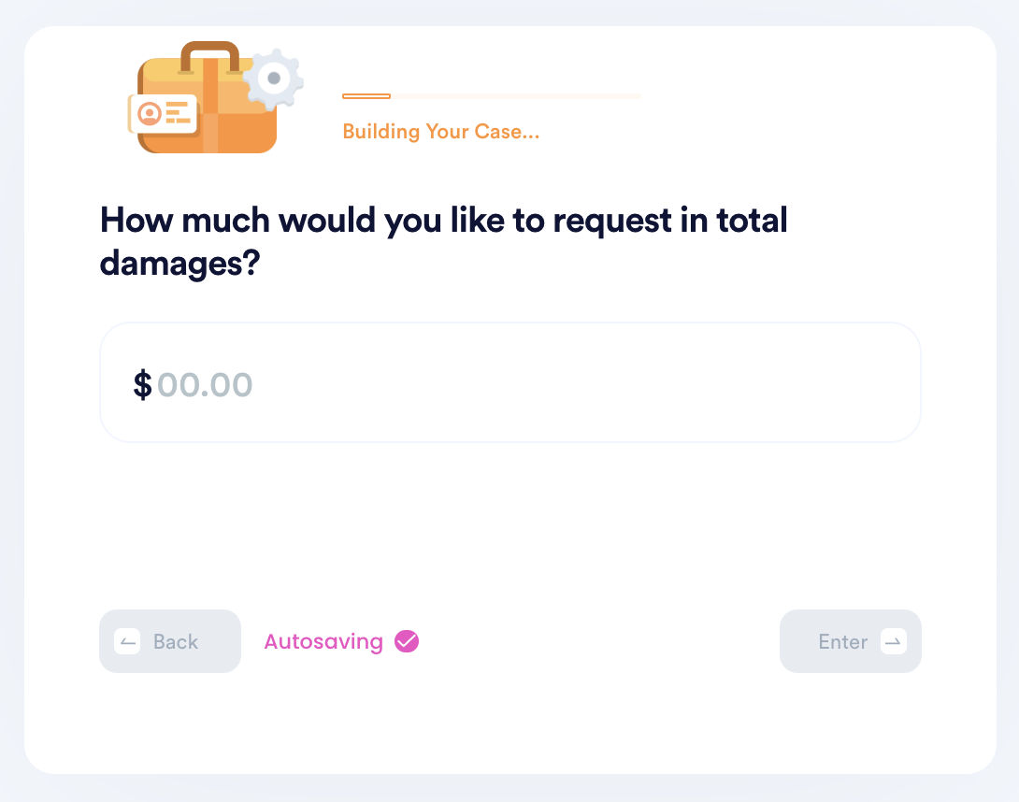Screen dimensions: 1019x802
Task: Click the Autosaving status text
Action: (323, 641)
